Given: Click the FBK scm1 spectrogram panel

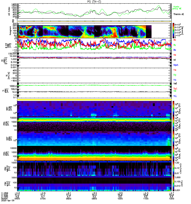Looking at the screenshot, I should (94, 184).
